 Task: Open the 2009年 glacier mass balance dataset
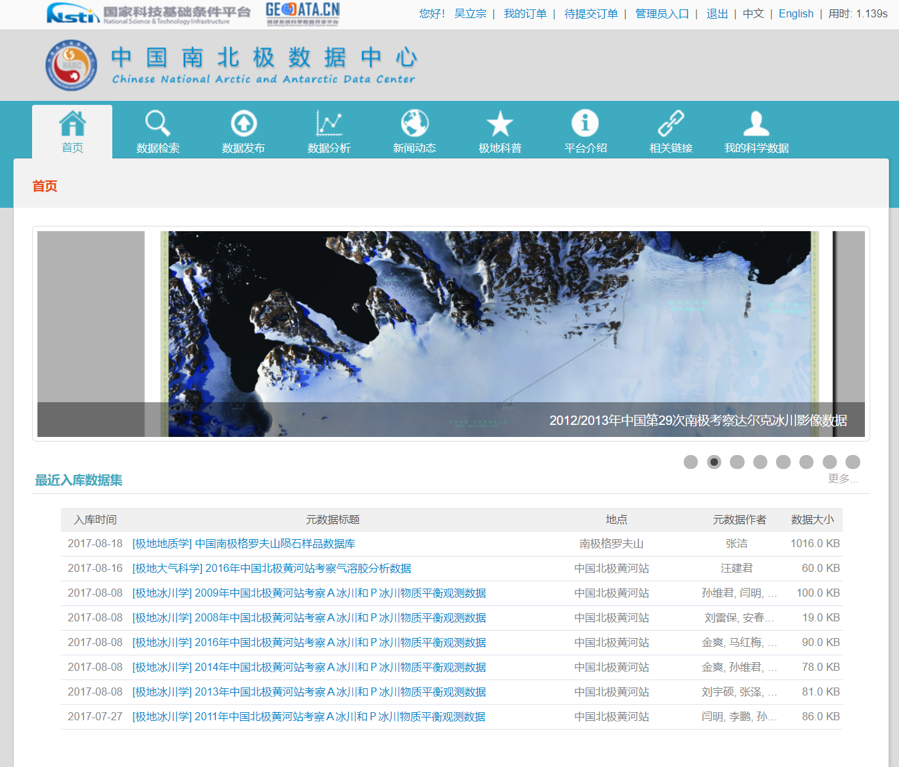coord(309,593)
